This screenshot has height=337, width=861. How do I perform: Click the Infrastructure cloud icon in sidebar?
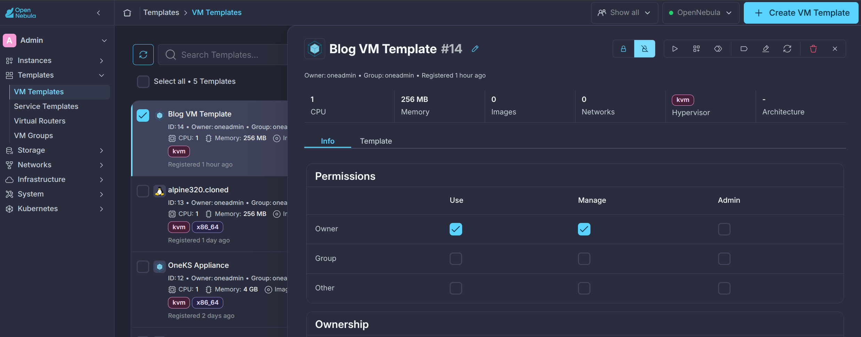click(9, 179)
